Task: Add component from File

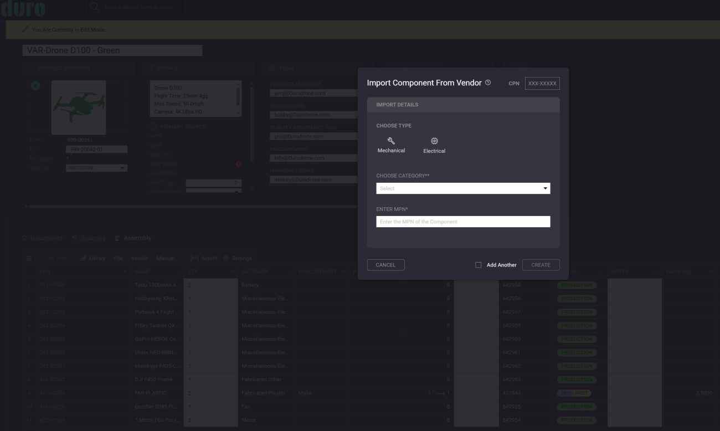Action: click(119, 258)
